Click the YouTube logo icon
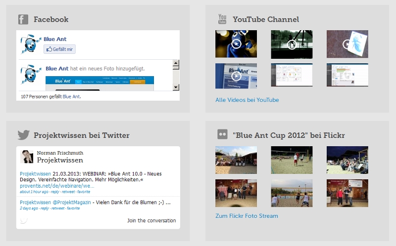This screenshot has height=246, width=396. (x=222, y=20)
